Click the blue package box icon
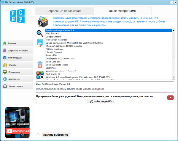The image size is (178, 141). pos(40,44)
